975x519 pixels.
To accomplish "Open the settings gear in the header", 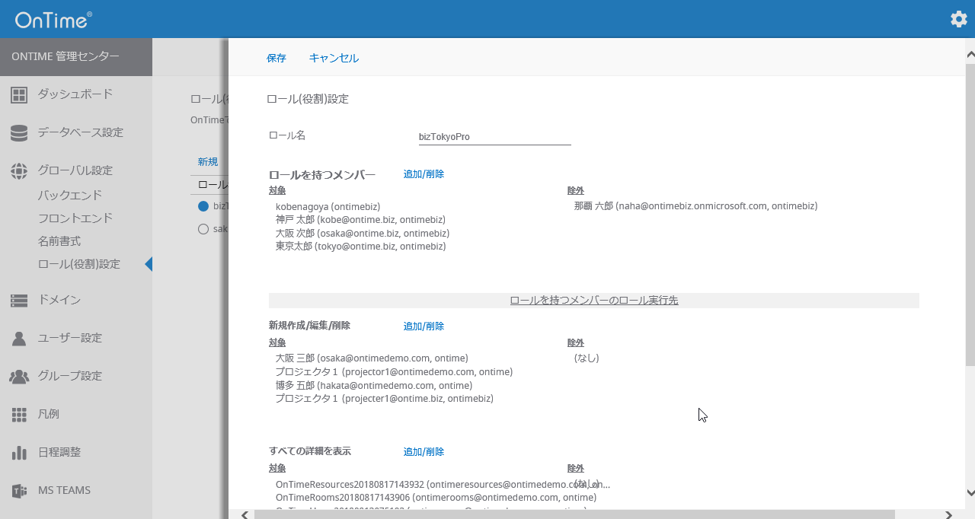I will (x=957, y=19).
